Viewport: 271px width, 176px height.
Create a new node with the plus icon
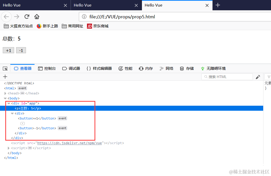click(x=5, y=77)
